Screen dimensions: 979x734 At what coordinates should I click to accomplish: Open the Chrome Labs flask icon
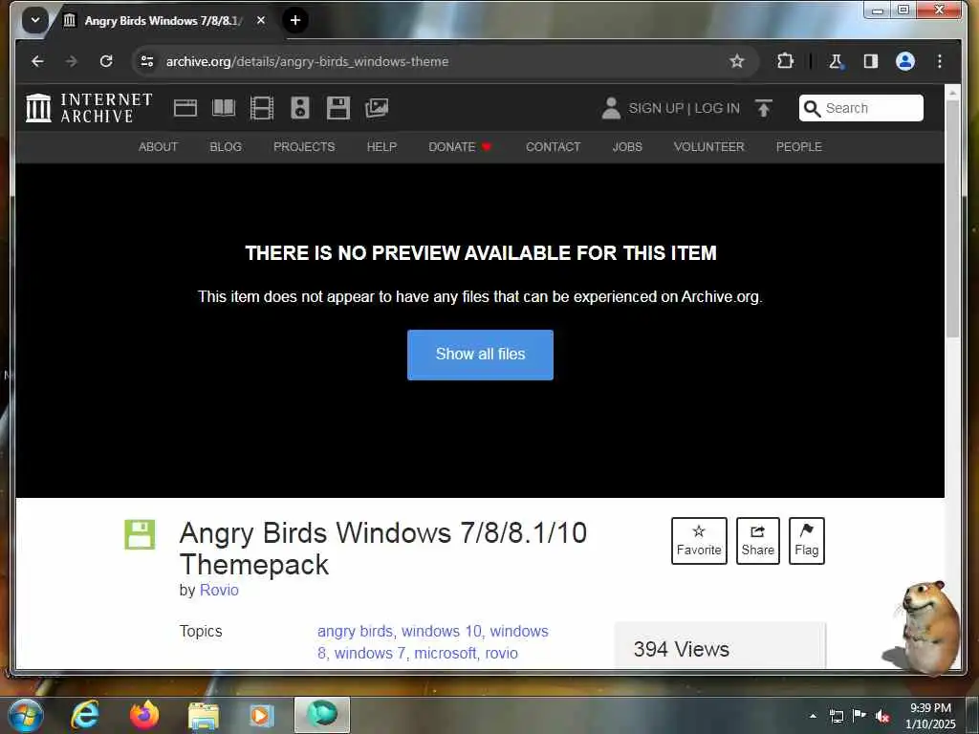point(836,61)
